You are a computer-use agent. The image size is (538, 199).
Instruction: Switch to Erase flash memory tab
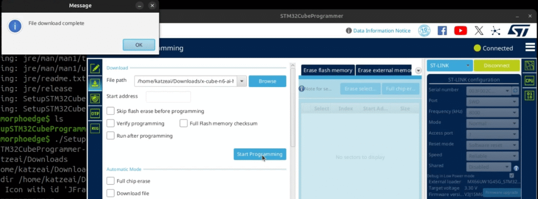pos(328,70)
